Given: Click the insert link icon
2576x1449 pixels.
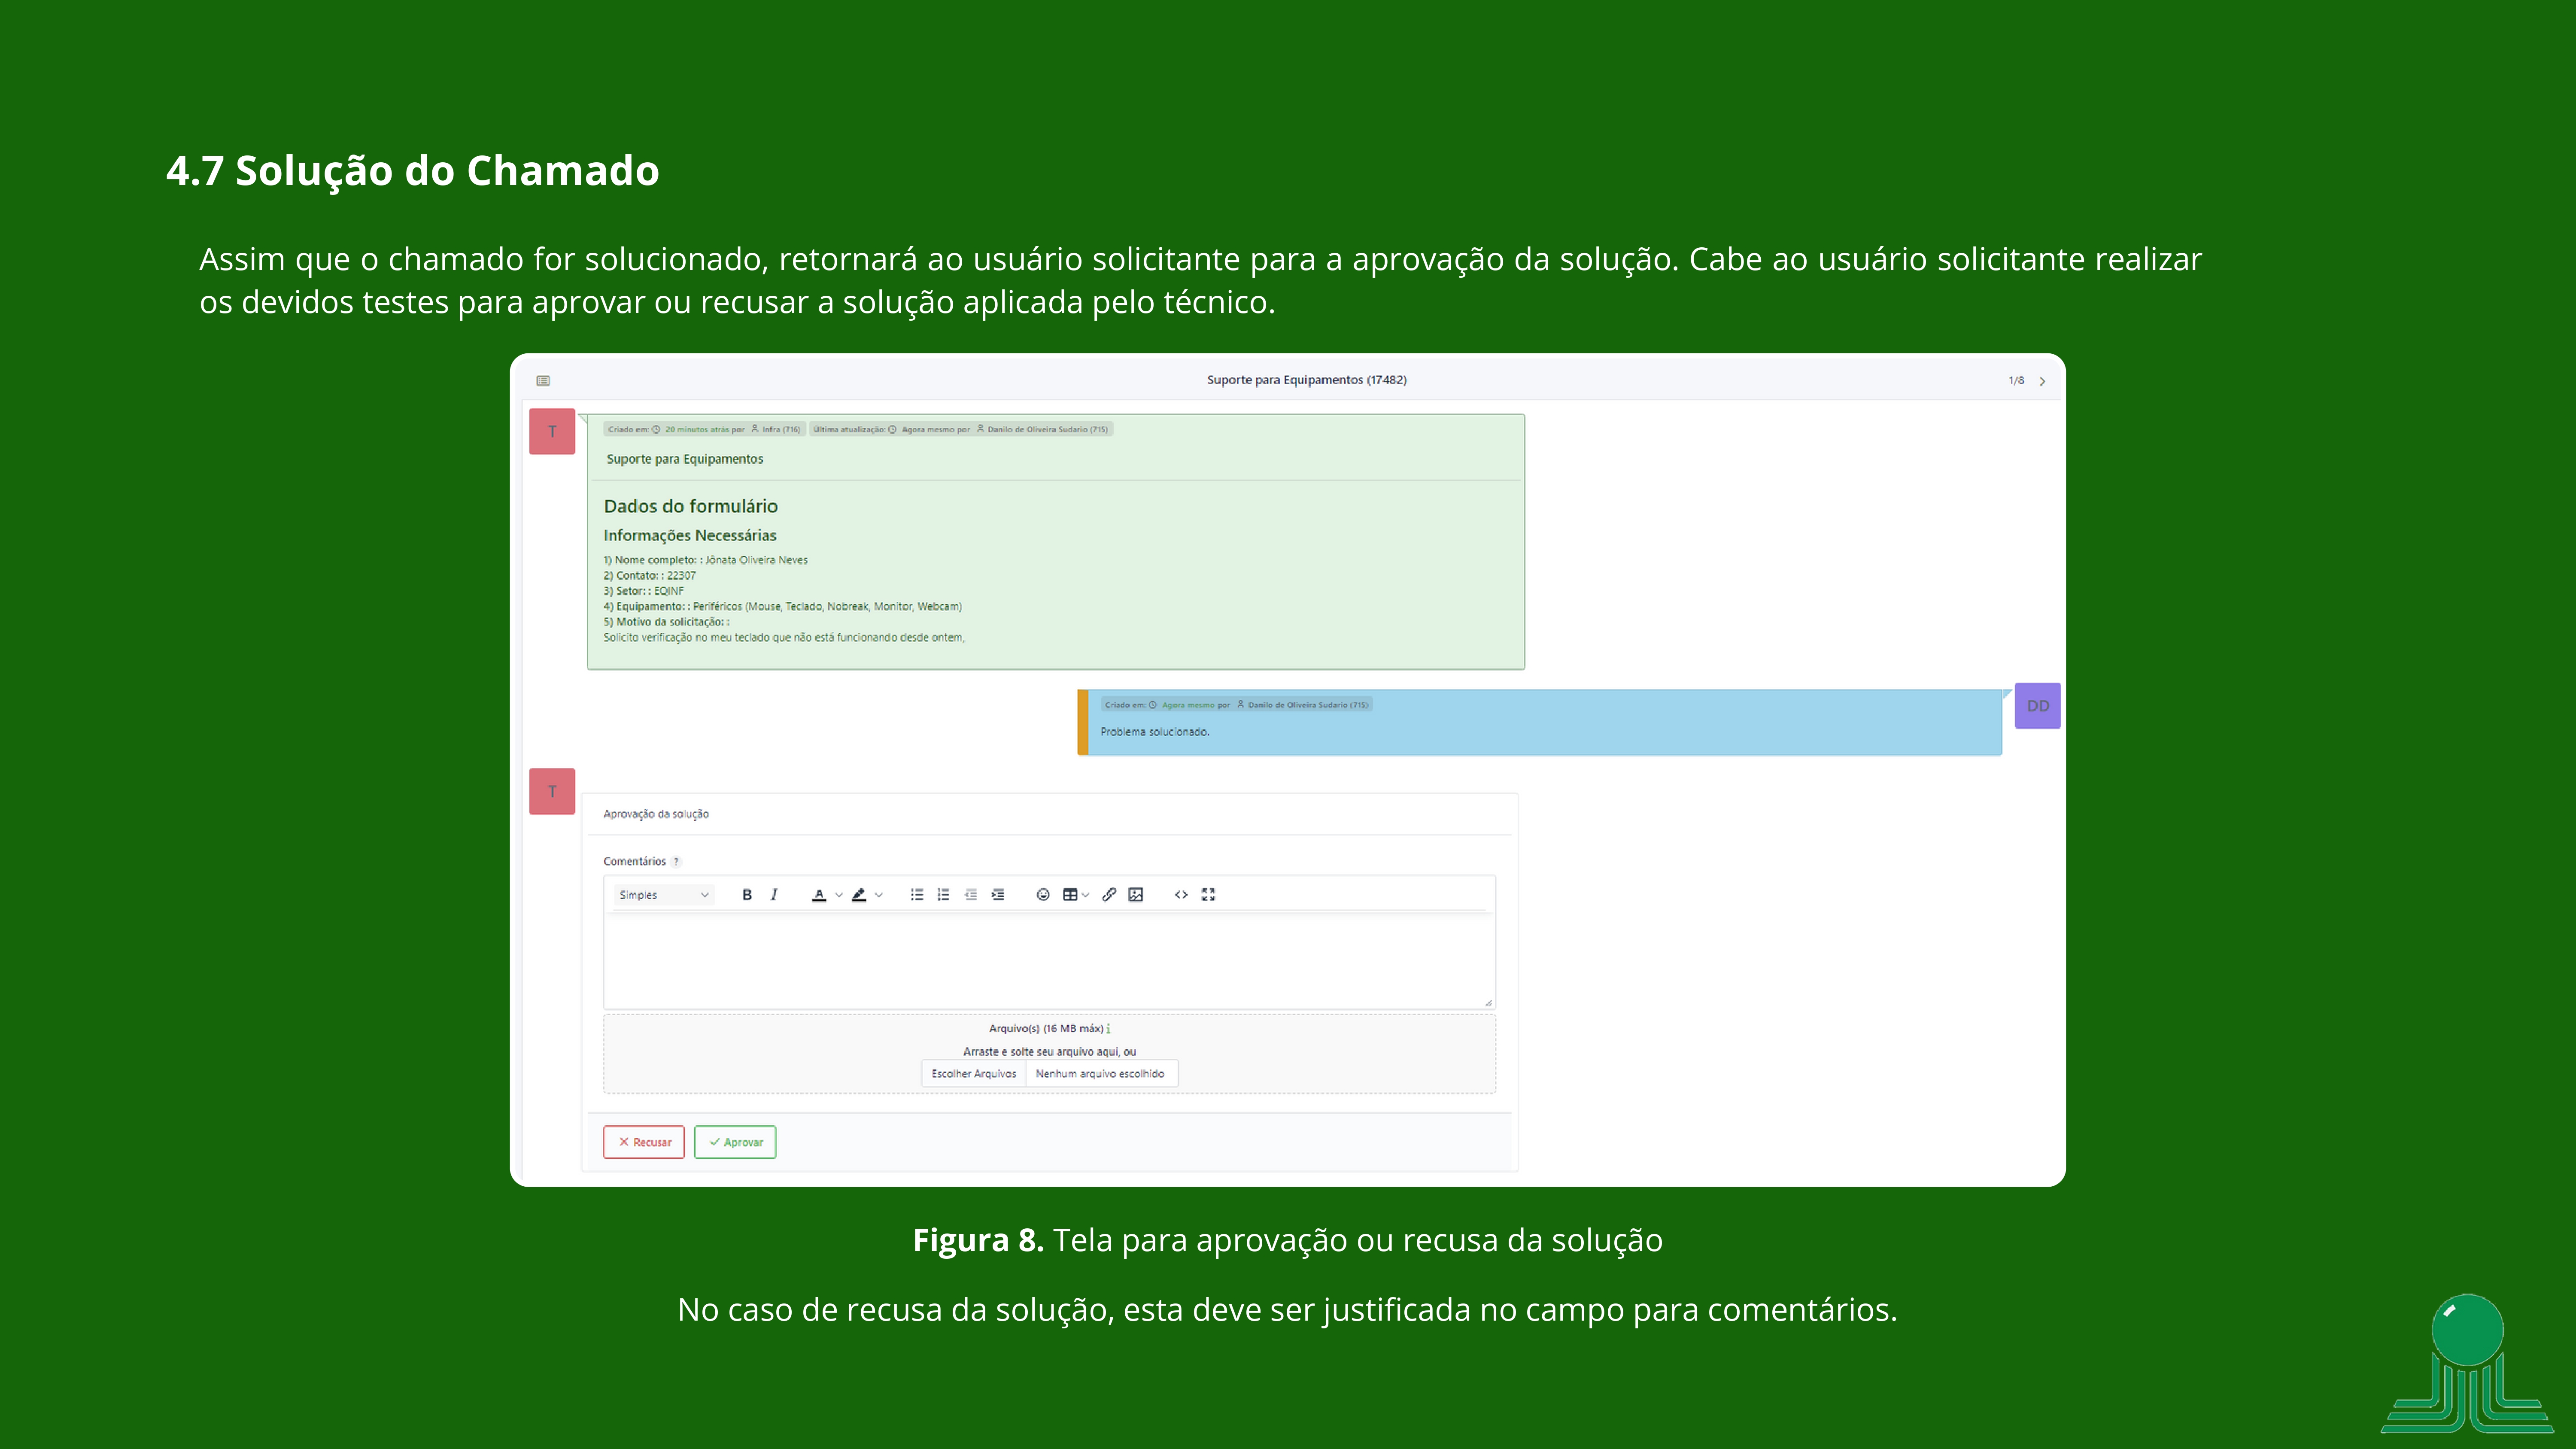Looking at the screenshot, I should coord(1109,895).
